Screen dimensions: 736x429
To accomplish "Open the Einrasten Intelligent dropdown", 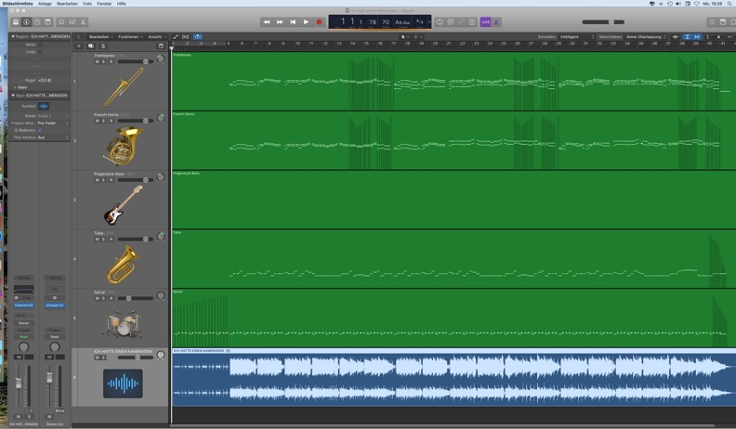I will tap(577, 36).
